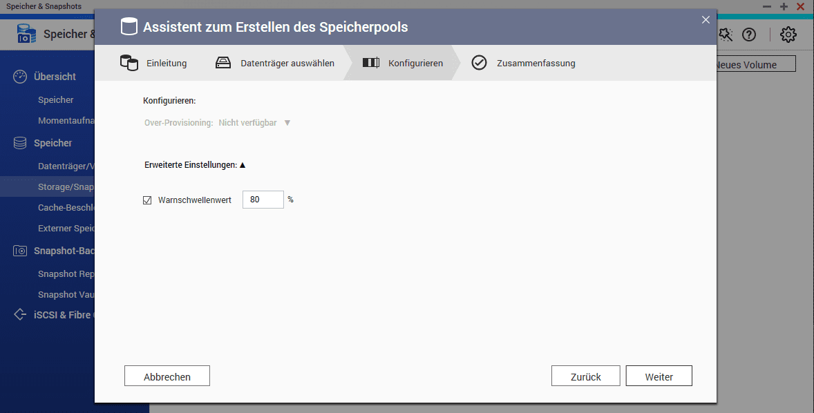The width and height of the screenshot is (814, 413).
Task: Open settings gear icon in header
Action: 788,35
